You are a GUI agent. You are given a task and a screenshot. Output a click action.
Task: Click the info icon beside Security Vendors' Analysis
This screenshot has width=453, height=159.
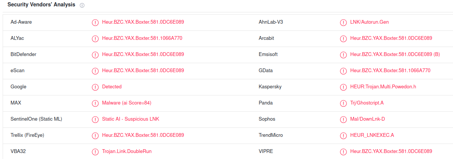click(x=82, y=6)
